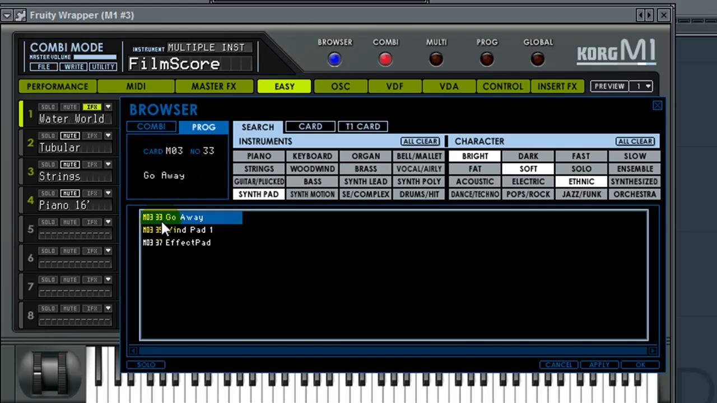This screenshot has width=717, height=403.
Task: Click the browser list horizontal scrollbar
Action: point(393,351)
